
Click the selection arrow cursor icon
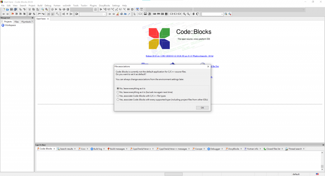pos(135,14)
